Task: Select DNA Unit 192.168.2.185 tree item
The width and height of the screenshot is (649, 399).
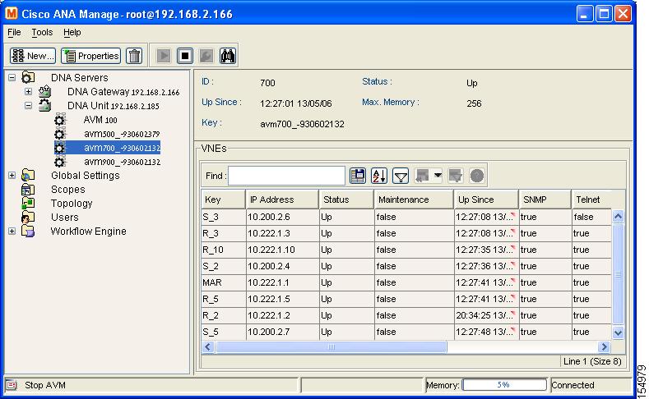Action: pyautogui.click(x=114, y=106)
